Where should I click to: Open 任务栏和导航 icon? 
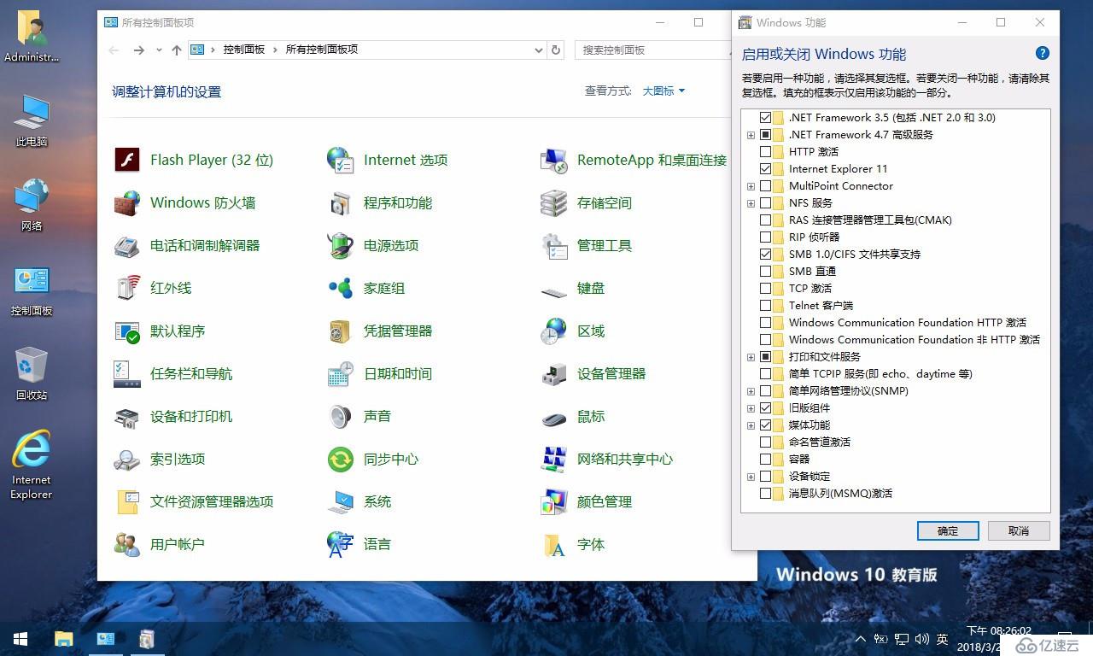coord(127,373)
